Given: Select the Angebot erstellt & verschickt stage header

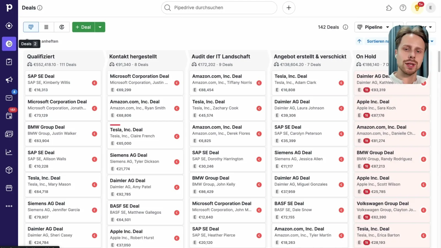Looking at the screenshot, I should [x=310, y=56].
